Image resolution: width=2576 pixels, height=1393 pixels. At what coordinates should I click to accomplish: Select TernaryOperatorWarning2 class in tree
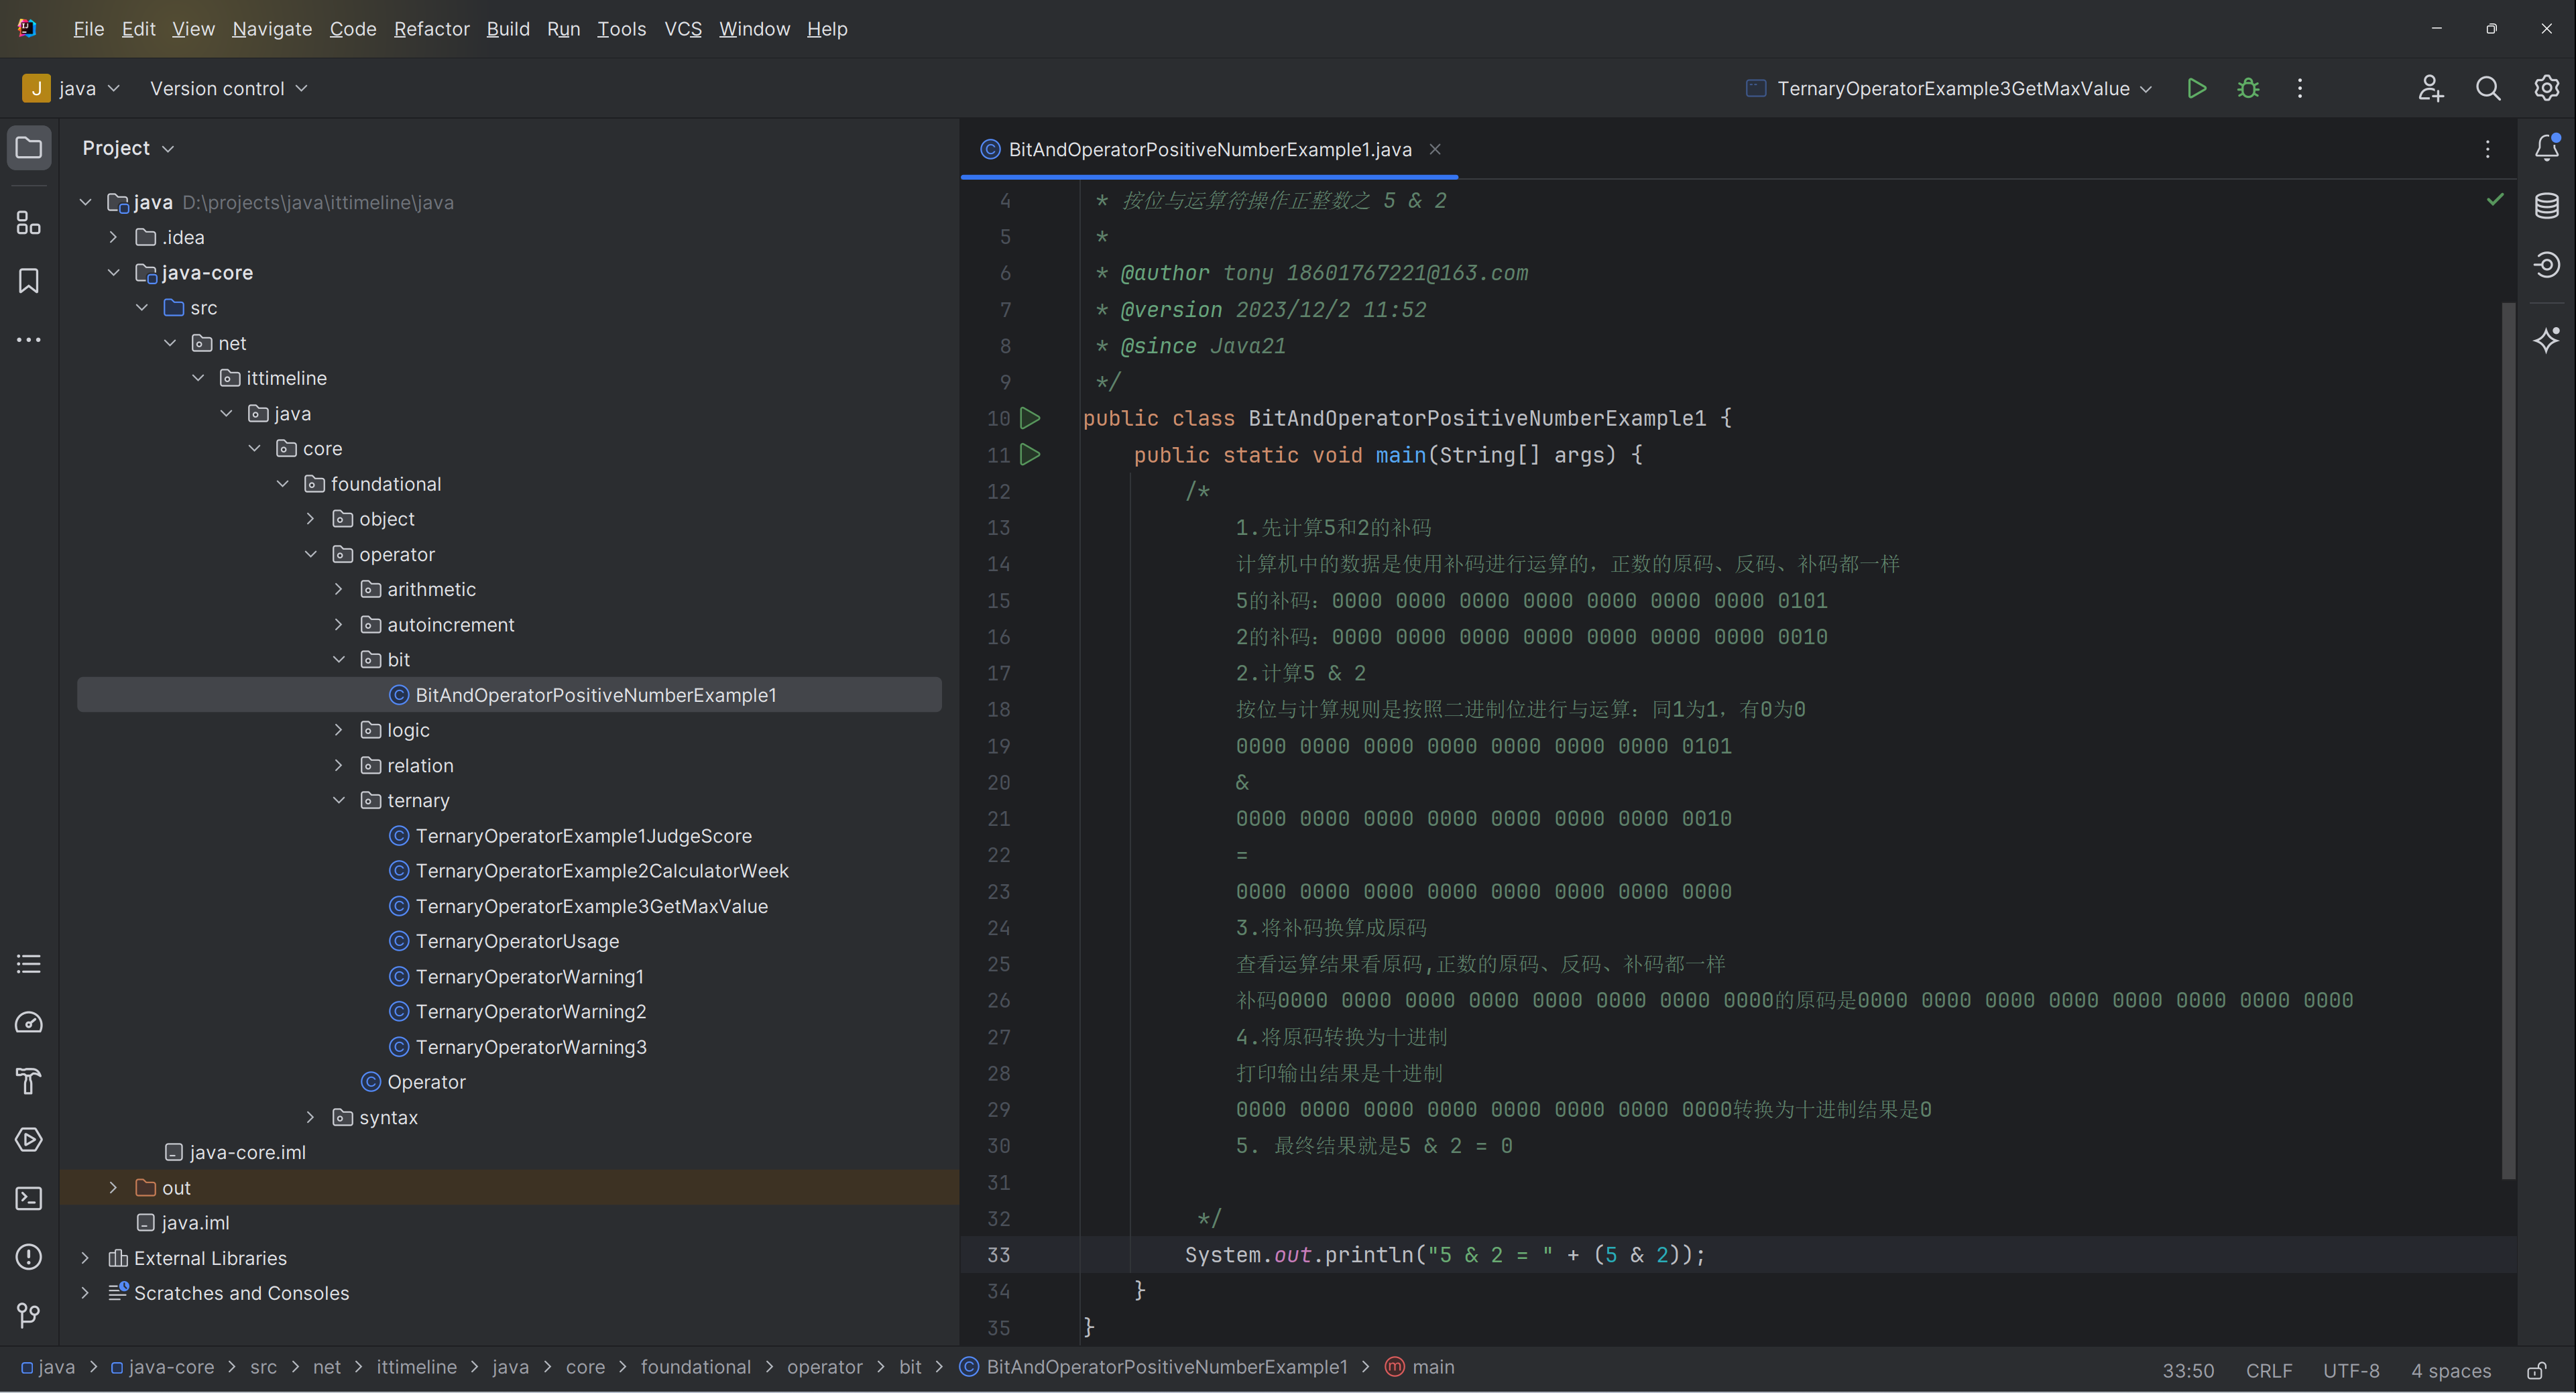(x=530, y=1011)
